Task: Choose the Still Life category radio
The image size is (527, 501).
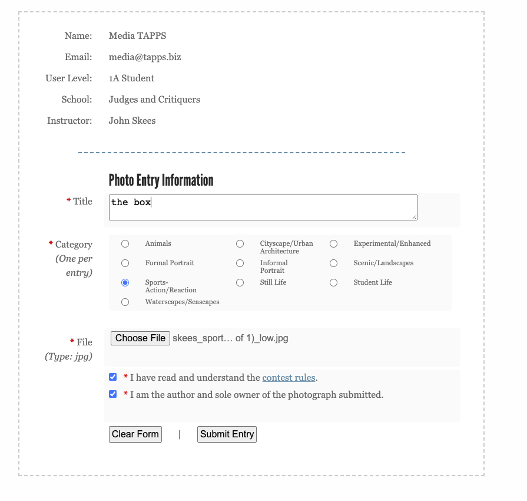Action: pyautogui.click(x=240, y=282)
